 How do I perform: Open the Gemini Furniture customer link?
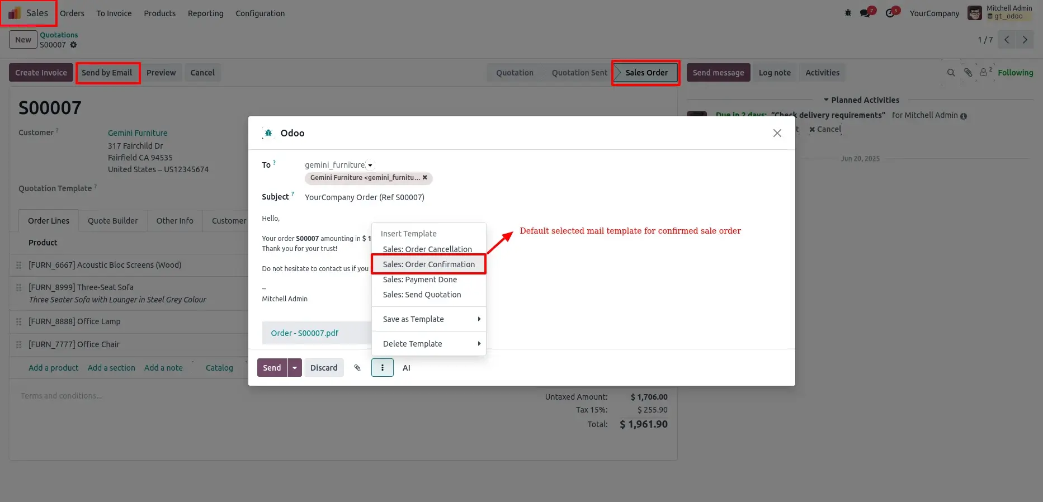(138, 133)
